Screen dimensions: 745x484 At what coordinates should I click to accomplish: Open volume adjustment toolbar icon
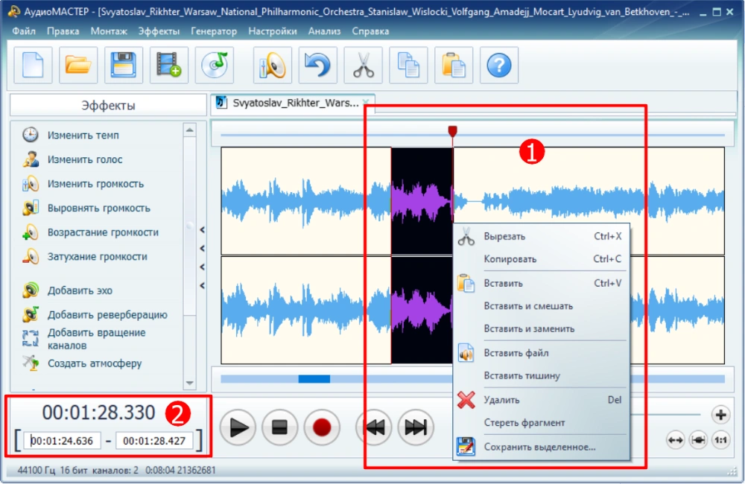(272, 66)
